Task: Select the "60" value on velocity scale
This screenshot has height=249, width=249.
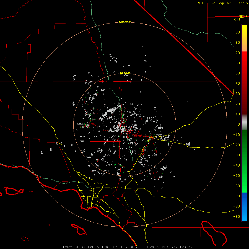Action: pos(238,63)
